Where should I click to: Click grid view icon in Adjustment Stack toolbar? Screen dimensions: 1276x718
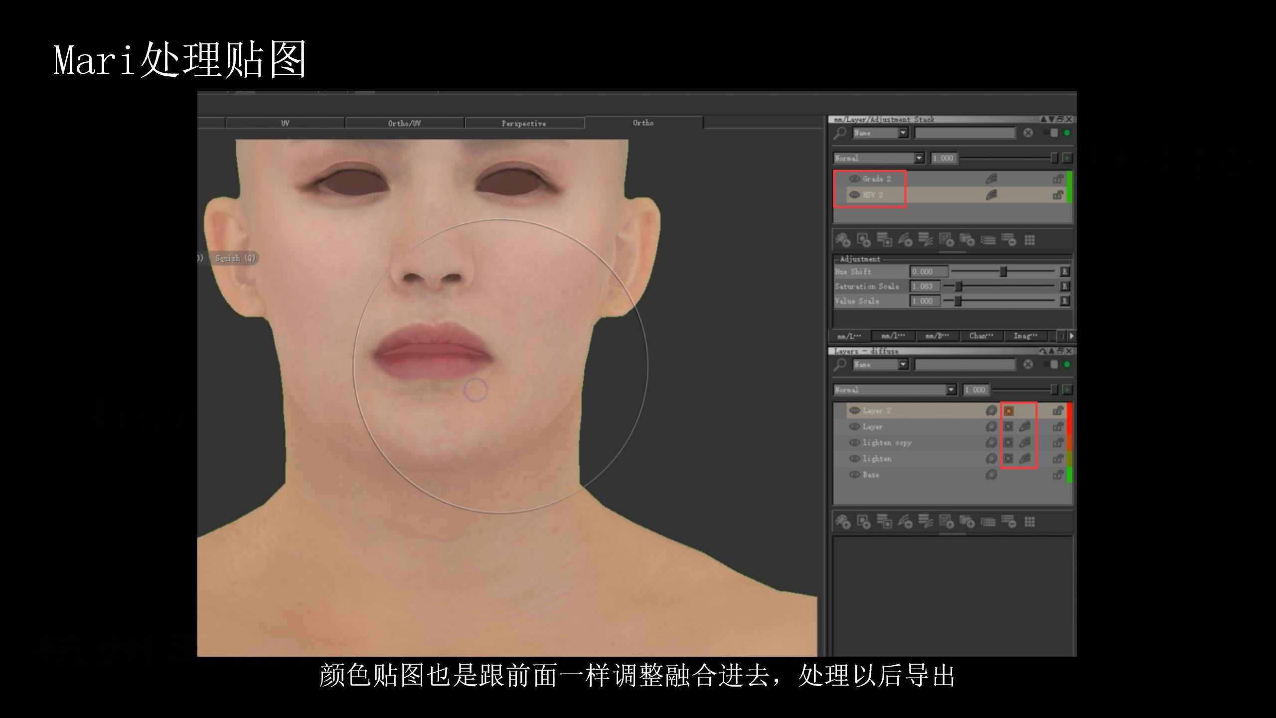tap(1030, 240)
